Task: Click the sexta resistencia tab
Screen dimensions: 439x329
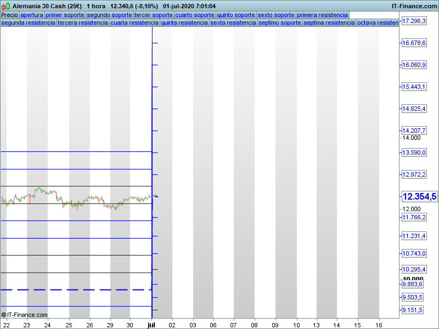Action: coord(233,23)
